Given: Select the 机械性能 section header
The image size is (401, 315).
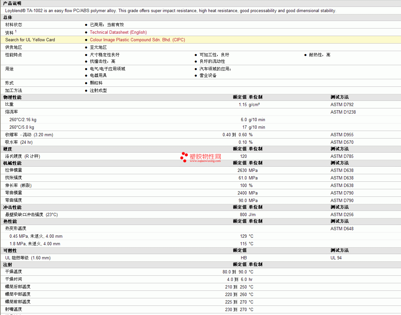Looking at the screenshot, I should click(x=12, y=163).
